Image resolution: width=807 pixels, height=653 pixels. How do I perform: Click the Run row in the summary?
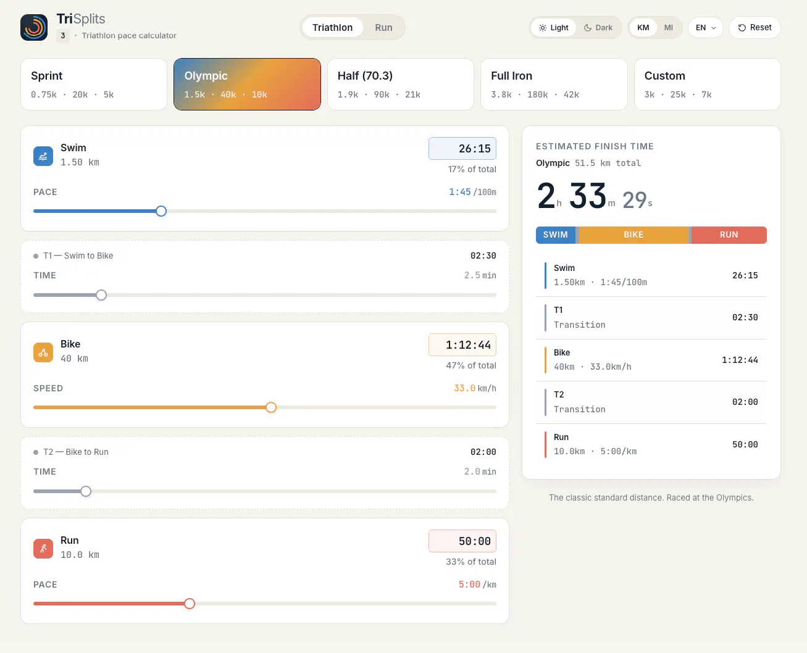[x=651, y=444]
